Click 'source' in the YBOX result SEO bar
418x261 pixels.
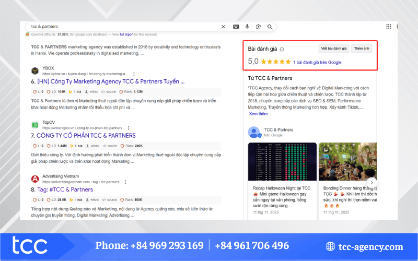[x=109, y=92]
